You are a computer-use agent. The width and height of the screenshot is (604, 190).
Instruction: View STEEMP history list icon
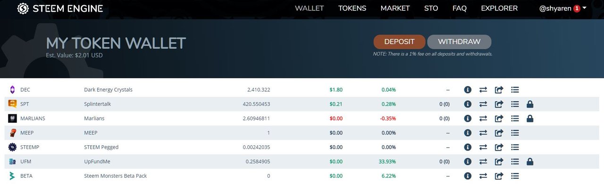(515, 147)
